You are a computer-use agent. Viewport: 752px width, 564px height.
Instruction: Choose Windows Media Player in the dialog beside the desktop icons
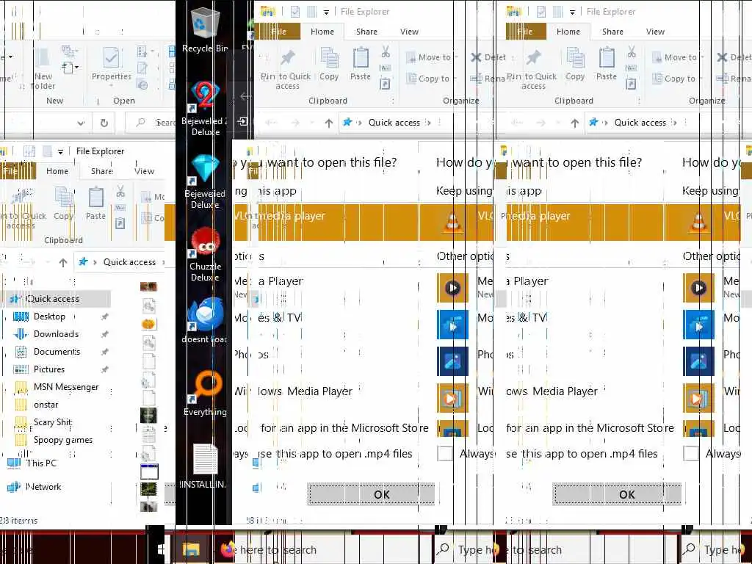click(x=294, y=391)
